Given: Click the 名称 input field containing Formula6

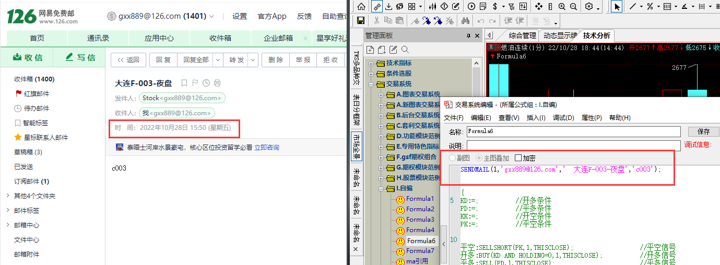Looking at the screenshot, I should pyautogui.click(x=573, y=131).
